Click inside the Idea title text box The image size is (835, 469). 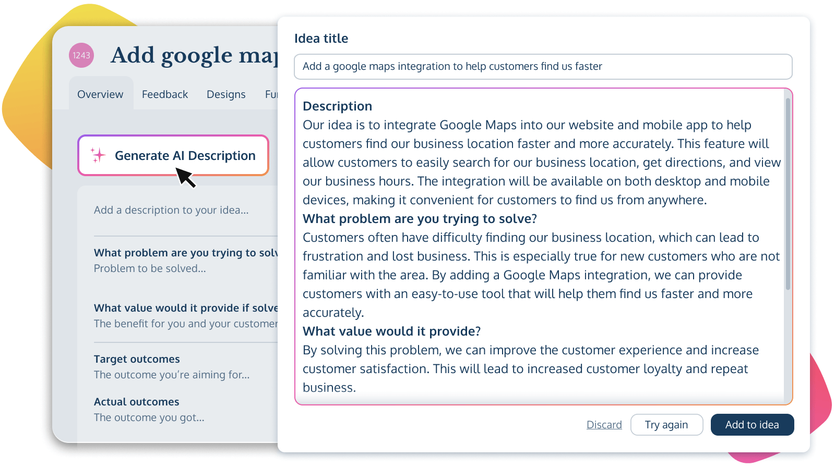click(543, 67)
